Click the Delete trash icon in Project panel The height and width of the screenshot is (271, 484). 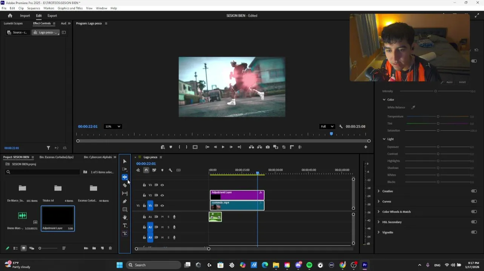pyautogui.click(x=110, y=248)
